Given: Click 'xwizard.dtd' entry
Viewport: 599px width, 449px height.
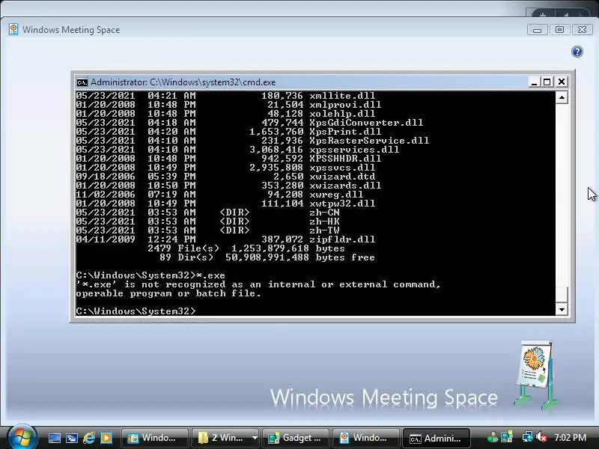Looking at the screenshot, I should (x=342, y=177).
